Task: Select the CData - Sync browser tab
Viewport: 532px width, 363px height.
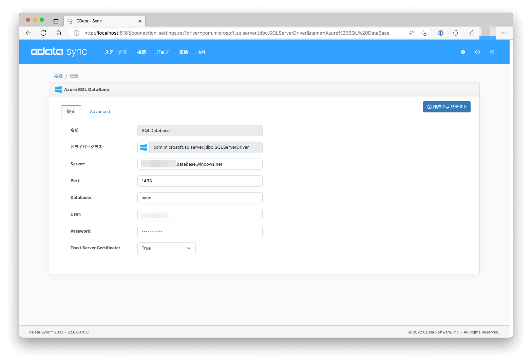Action: click(x=105, y=21)
